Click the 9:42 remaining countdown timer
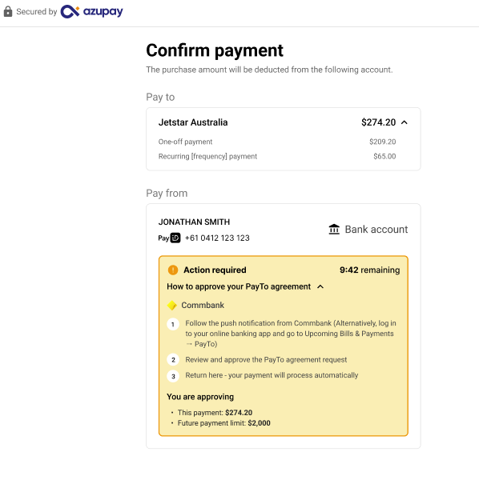 [369, 270]
